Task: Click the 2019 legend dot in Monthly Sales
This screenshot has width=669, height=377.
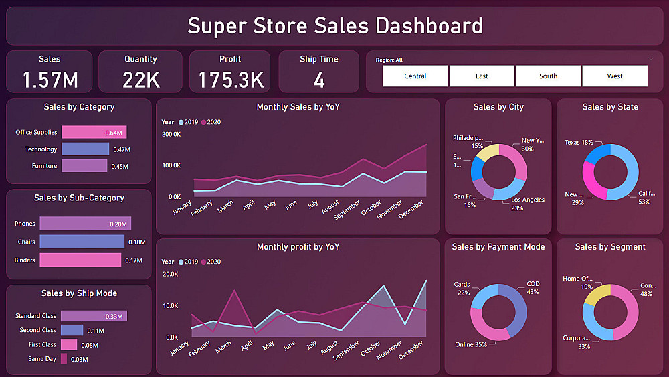Action: (x=182, y=122)
